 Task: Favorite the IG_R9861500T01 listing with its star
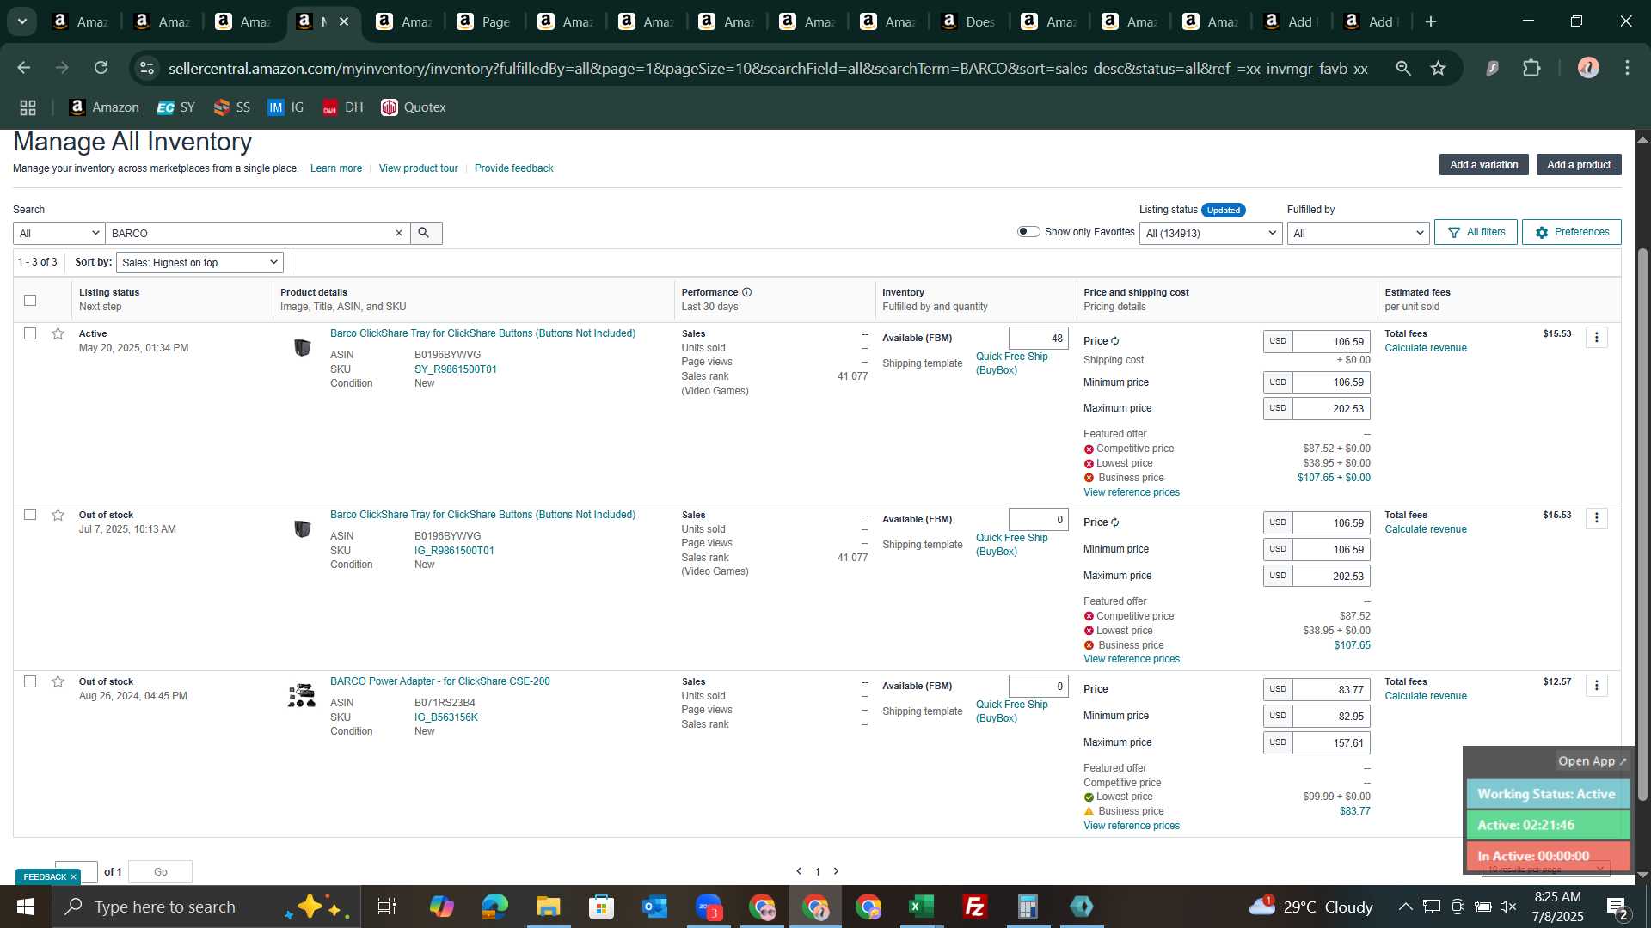pos(58,515)
